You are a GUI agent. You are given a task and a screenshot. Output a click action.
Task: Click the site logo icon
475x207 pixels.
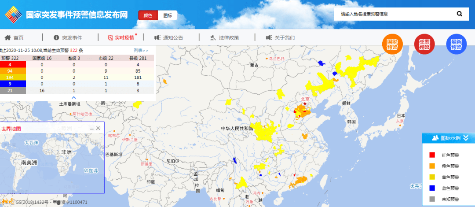14,14
